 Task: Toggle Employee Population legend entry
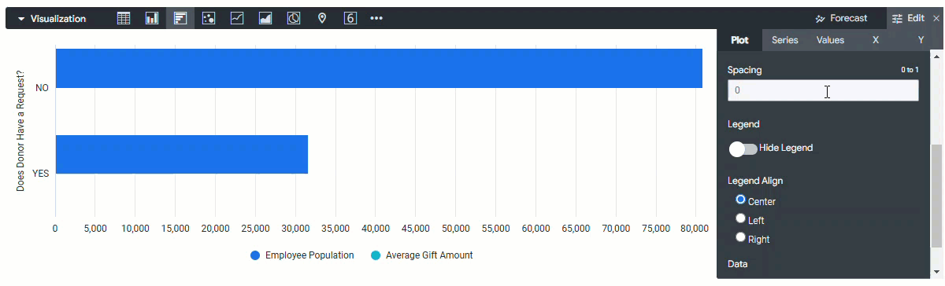point(302,255)
